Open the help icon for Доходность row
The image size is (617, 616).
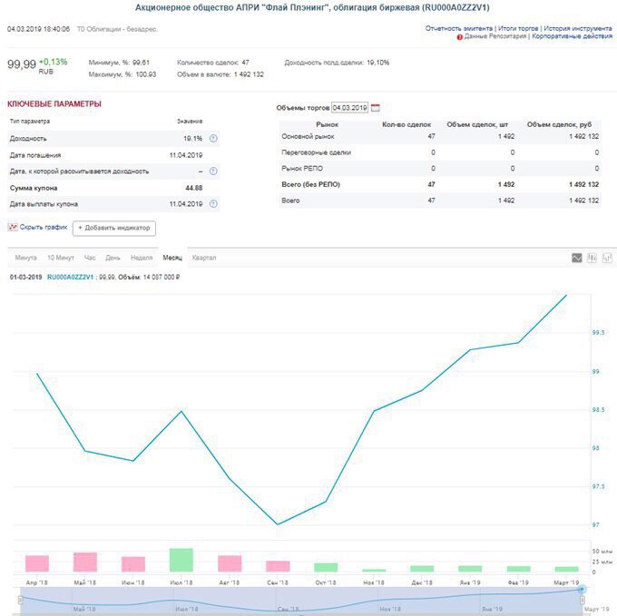pos(213,138)
